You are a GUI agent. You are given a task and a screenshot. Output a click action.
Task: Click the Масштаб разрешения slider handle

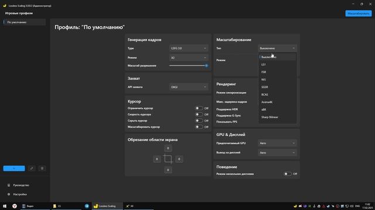[x=206, y=65]
